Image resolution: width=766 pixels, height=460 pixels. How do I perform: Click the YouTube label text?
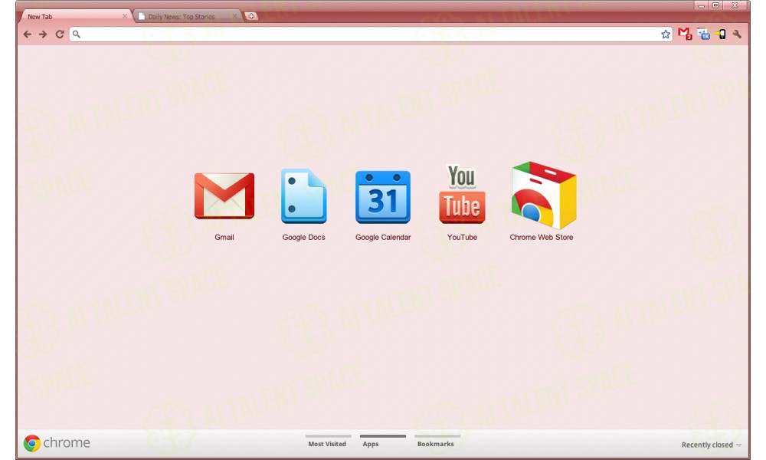[x=462, y=237]
